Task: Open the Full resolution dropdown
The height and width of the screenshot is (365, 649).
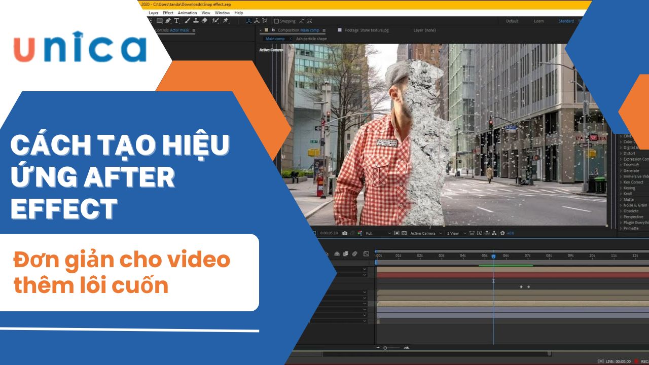Action: [x=378, y=233]
